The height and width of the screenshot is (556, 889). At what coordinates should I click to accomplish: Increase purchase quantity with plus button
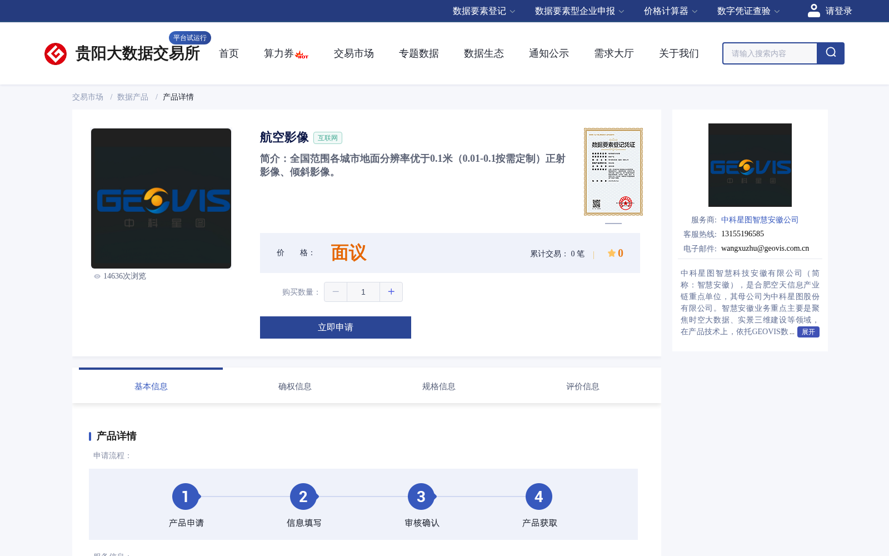[391, 292]
